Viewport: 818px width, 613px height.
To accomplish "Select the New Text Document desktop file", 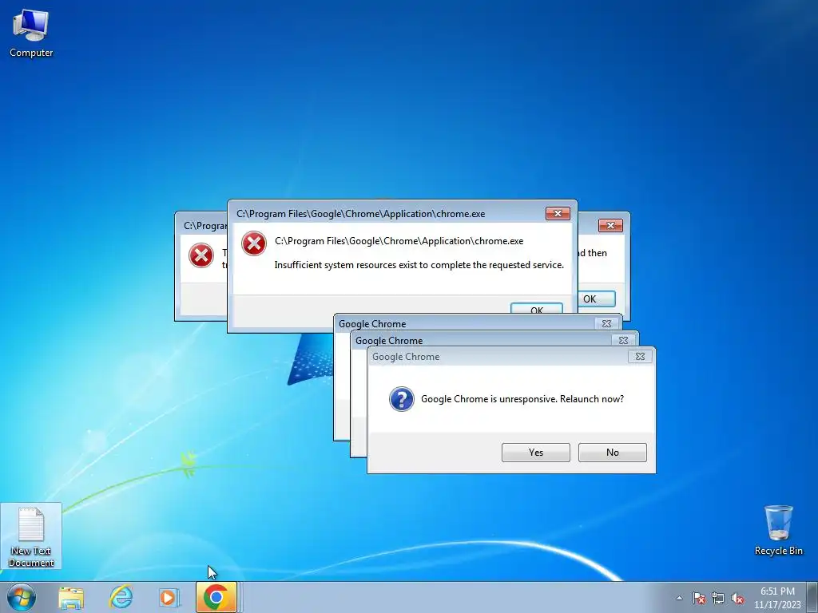I will point(31,536).
